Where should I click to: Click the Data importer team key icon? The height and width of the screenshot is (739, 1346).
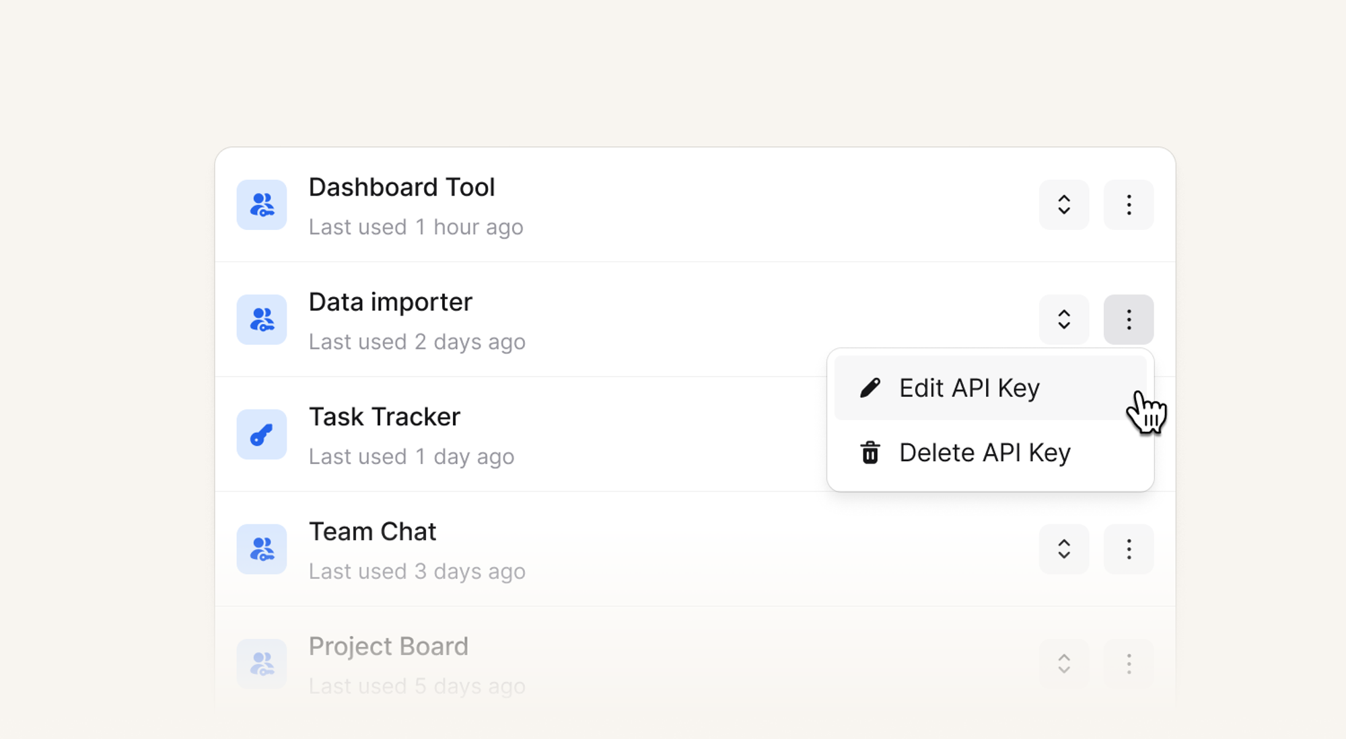262,319
